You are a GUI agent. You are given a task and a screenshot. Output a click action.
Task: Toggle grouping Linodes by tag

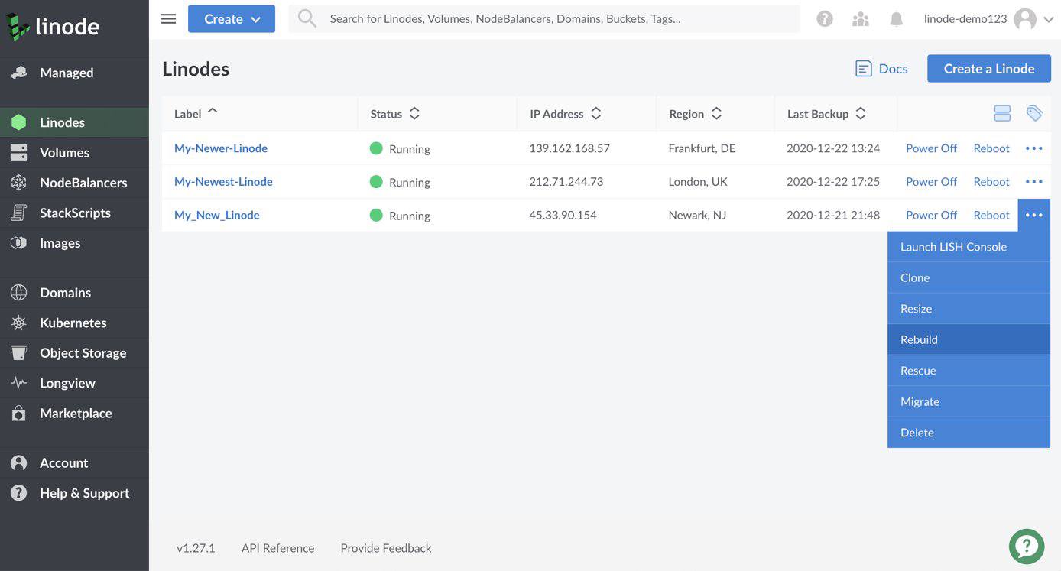[1035, 112]
